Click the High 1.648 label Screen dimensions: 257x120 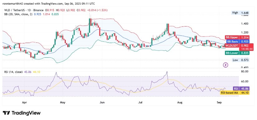(240, 12)
